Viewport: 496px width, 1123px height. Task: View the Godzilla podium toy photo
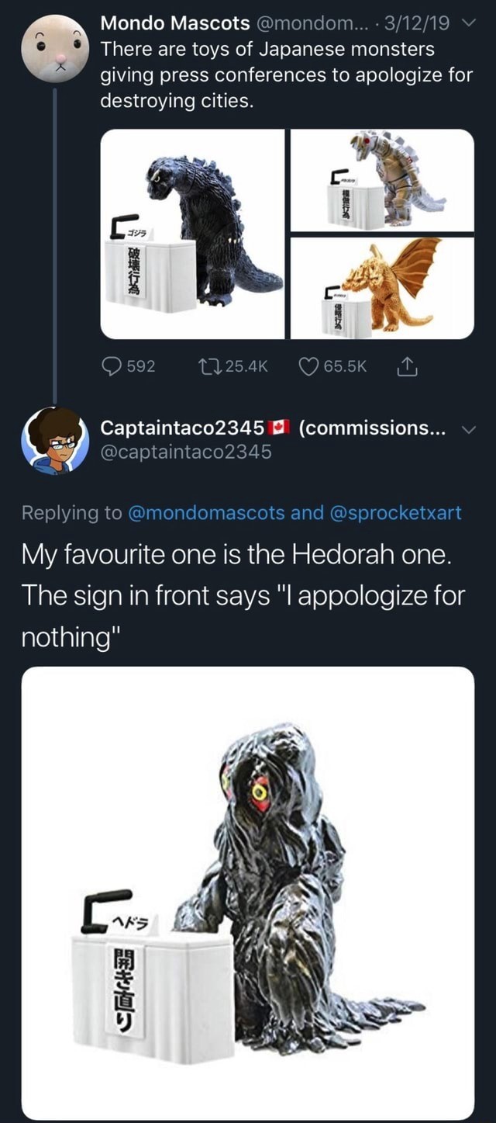click(x=193, y=234)
